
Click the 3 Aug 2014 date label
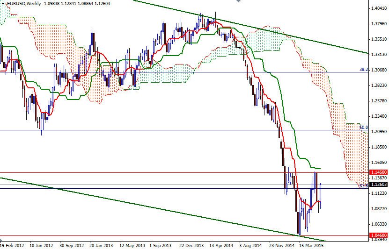[251, 246]
